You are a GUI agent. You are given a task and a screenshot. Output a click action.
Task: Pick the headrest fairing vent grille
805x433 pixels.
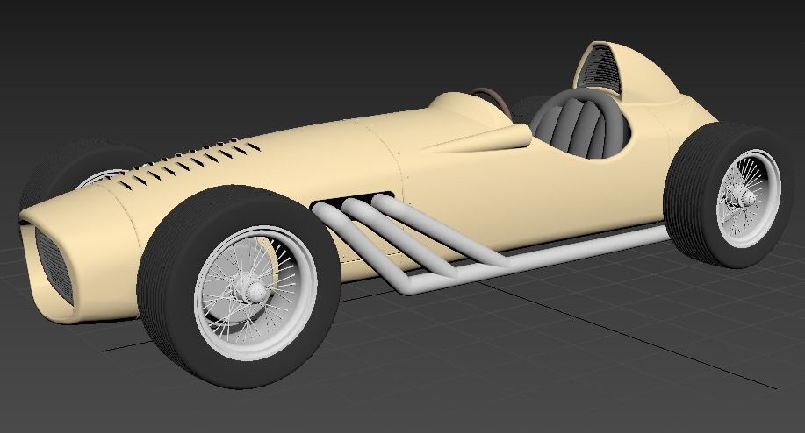(600, 68)
